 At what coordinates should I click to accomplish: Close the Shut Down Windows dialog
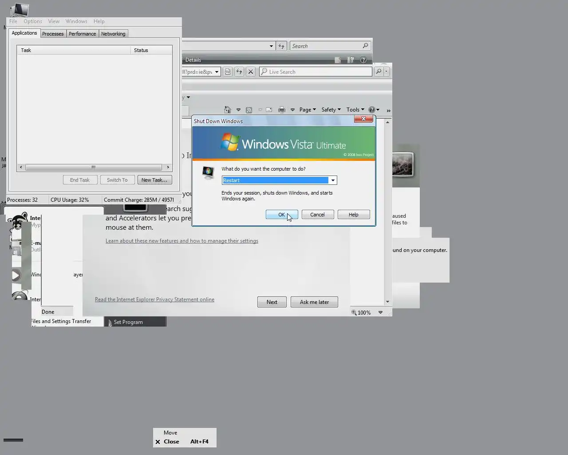coord(363,119)
